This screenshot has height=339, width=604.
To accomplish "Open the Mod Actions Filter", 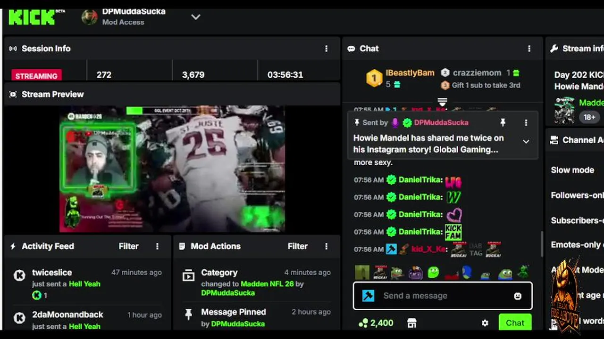I will point(297,246).
